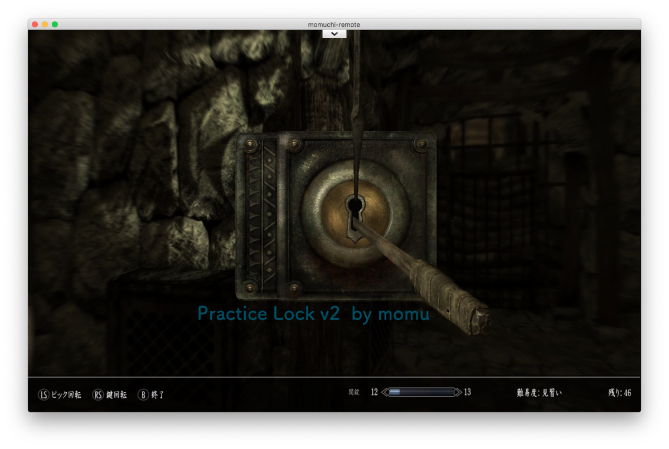Expand the chevron dropdown at window top
This screenshot has width=669, height=449.
click(x=334, y=34)
